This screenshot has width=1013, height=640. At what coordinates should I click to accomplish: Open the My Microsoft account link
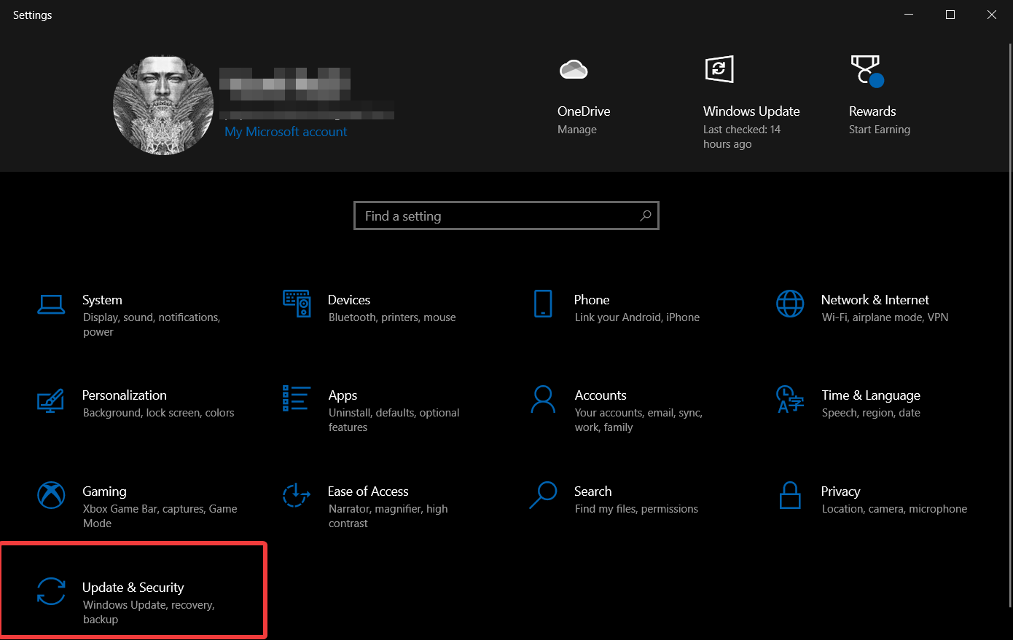pos(286,132)
